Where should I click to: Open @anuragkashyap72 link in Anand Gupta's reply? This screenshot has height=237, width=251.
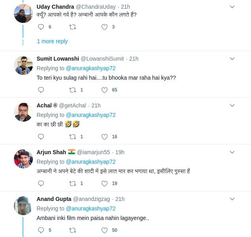click(91, 208)
